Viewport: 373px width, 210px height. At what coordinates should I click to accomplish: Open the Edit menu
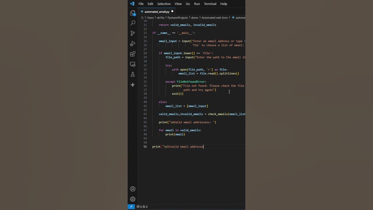pos(150,4)
